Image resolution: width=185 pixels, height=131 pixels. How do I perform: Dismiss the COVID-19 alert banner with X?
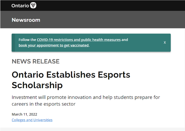click(x=165, y=43)
